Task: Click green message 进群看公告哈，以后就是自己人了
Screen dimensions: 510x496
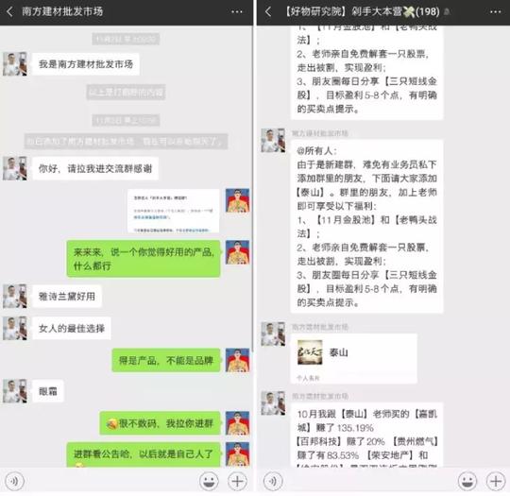Action: [x=144, y=454]
